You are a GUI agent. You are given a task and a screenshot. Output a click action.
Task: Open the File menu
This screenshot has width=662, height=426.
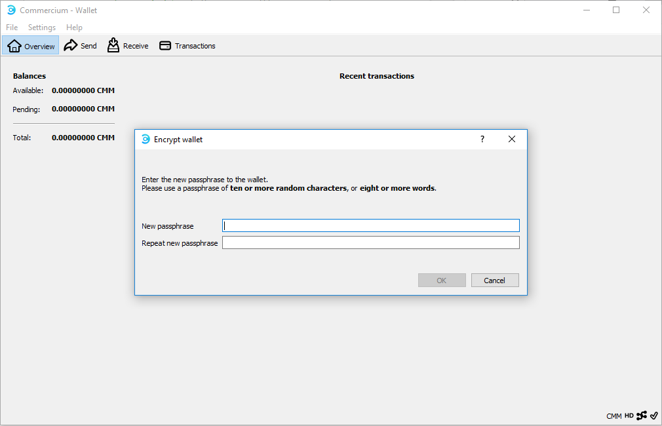pyautogui.click(x=12, y=28)
